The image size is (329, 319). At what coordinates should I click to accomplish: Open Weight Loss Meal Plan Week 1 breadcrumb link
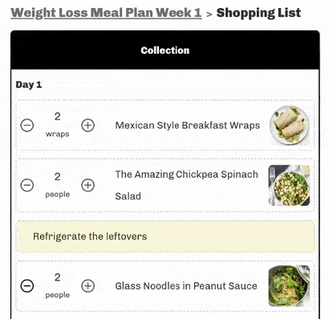[106, 13]
